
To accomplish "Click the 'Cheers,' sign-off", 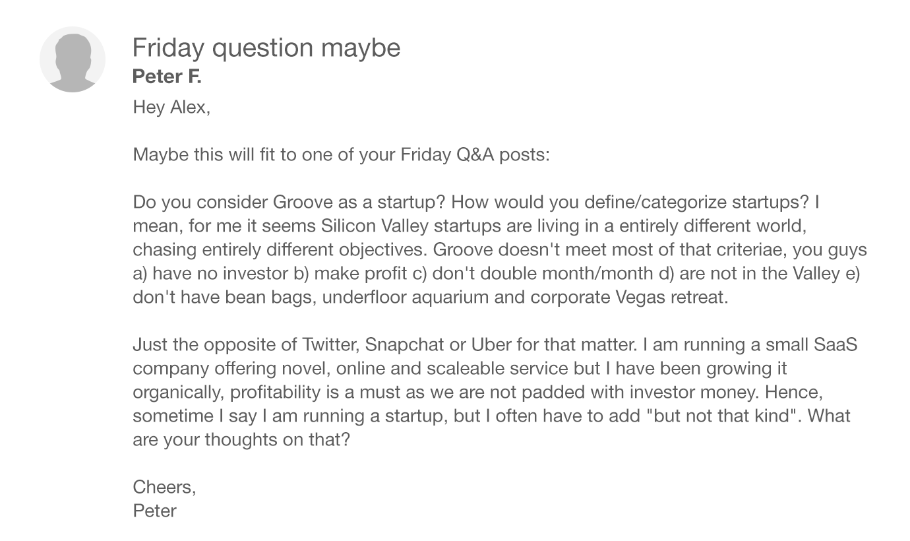I will pyautogui.click(x=164, y=487).
